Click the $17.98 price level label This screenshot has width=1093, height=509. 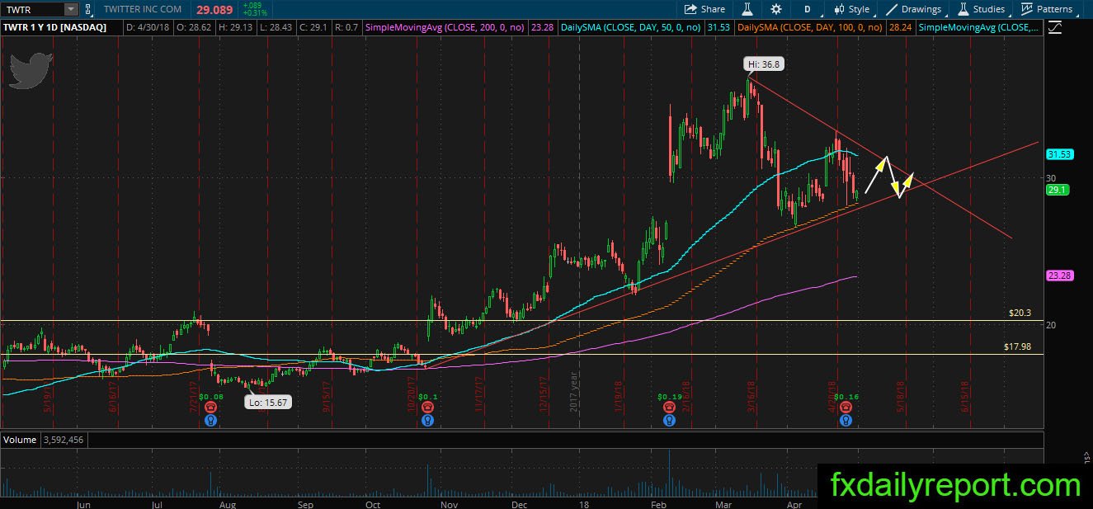(x=1018, y=347)
